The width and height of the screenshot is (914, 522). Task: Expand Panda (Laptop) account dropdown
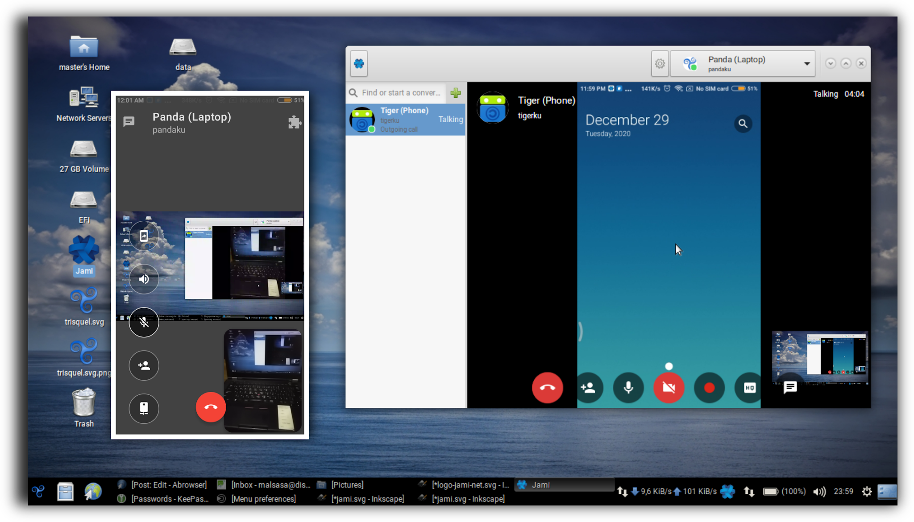(x=807, y=64)
